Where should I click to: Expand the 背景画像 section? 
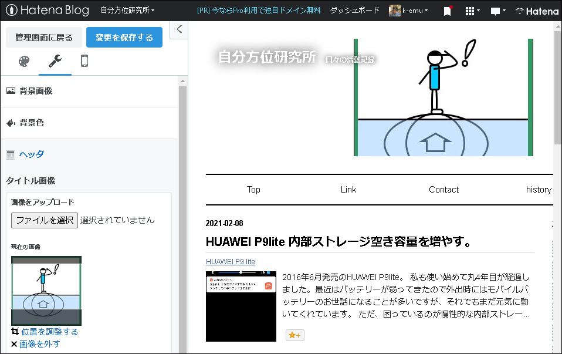click(x=89, y=91)
